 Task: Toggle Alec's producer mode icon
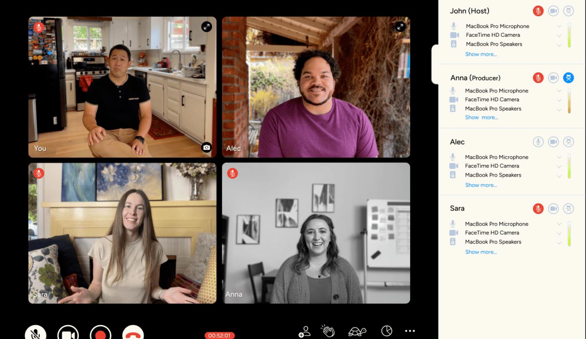click(x=568, y=142)
